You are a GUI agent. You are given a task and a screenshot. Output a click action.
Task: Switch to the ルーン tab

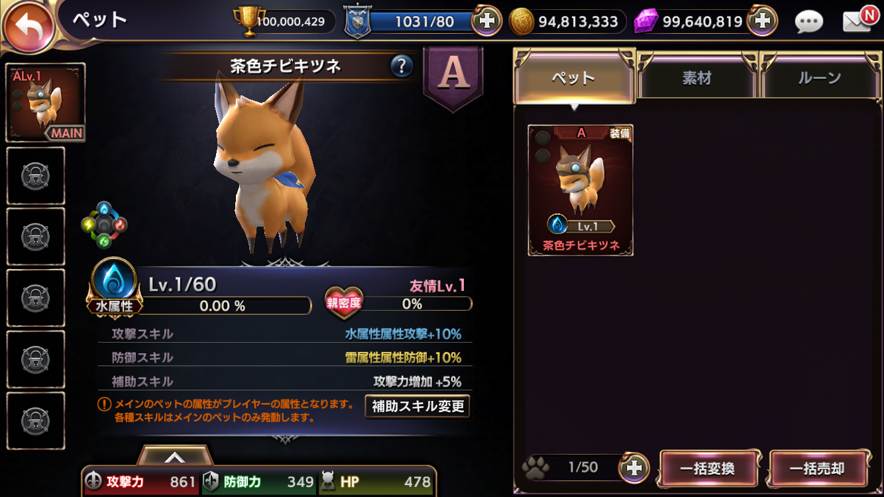coord(820,78)
